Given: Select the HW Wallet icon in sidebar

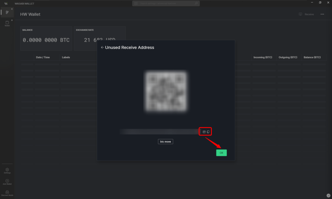Looking at the screenshot, I should point(7,12).
